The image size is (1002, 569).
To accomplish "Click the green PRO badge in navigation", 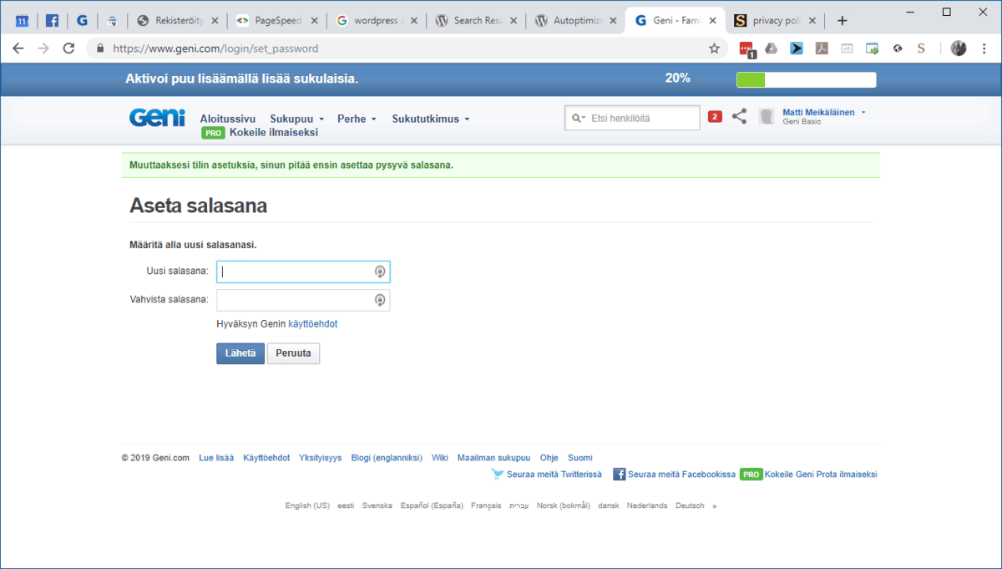I will [213, 133].
